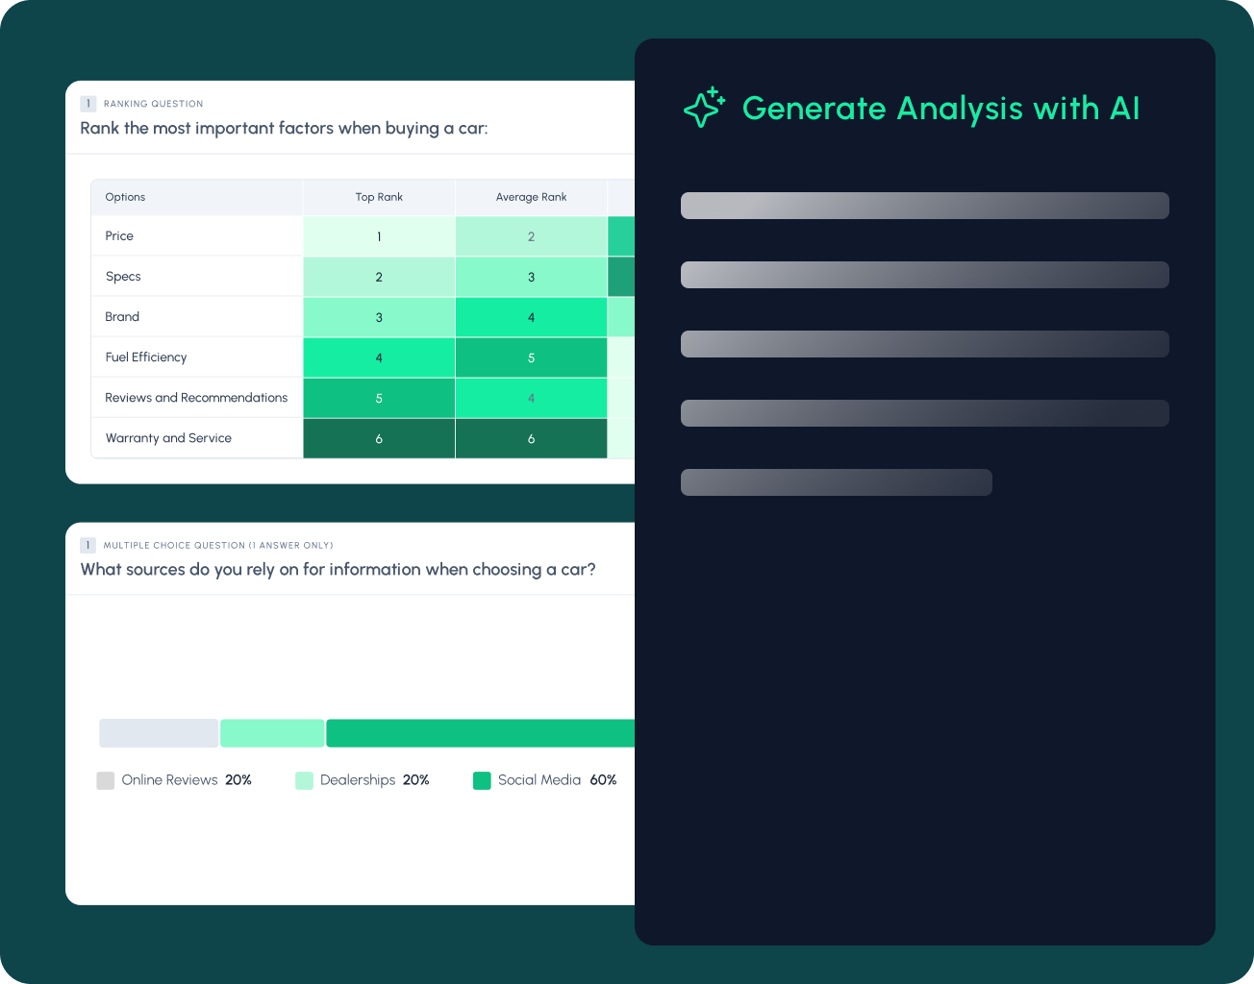1254x984 pixels.
Task: Click the Dealerships 20% legend label
Action: click(x=374, y=780)
